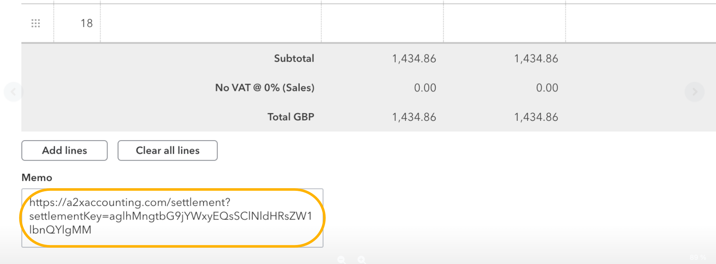Click the Add lines button
This screenshot has height=264, width=716.
[64, 150]
